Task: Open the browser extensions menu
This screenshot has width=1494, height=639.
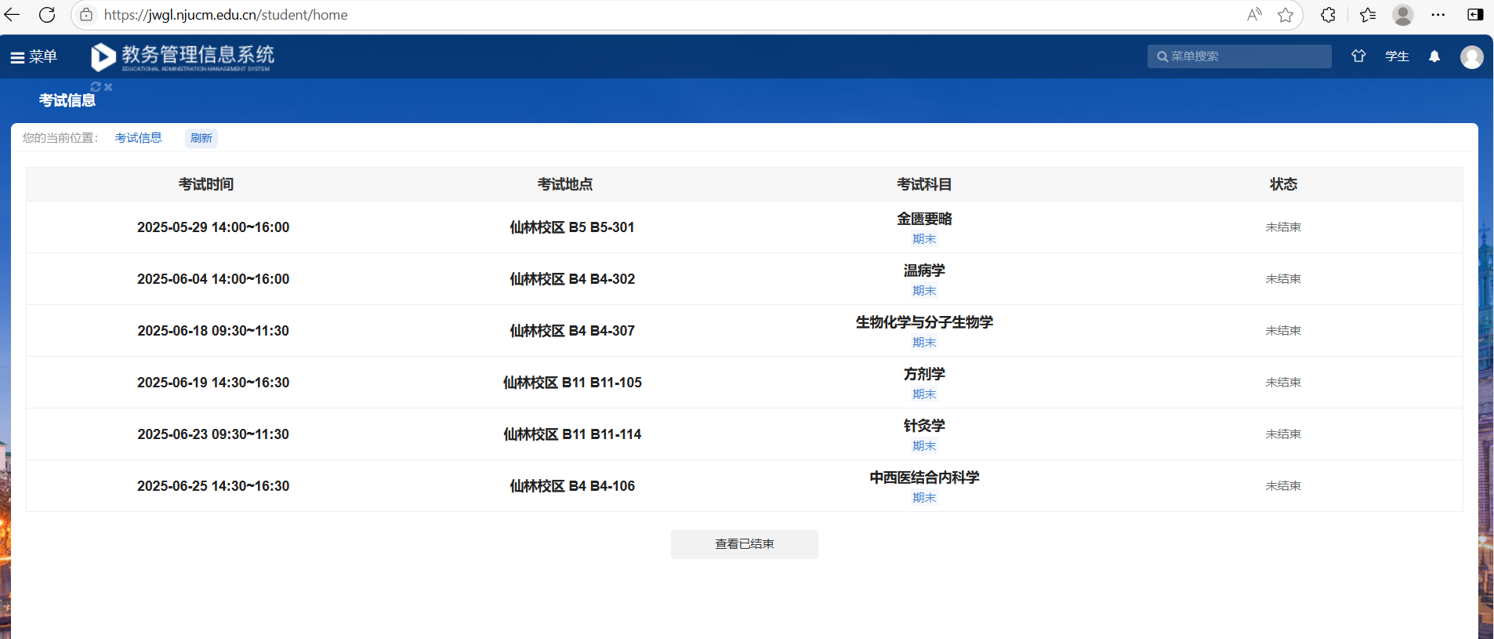Action: tap(1328, 15)
